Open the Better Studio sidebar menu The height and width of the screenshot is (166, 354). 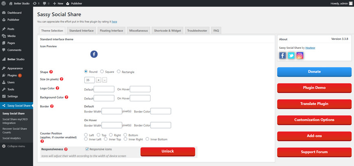pos(17,59)
